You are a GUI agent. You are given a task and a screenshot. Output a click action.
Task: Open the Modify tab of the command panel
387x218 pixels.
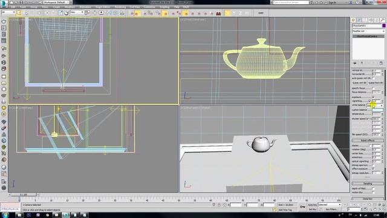(359, 20)
